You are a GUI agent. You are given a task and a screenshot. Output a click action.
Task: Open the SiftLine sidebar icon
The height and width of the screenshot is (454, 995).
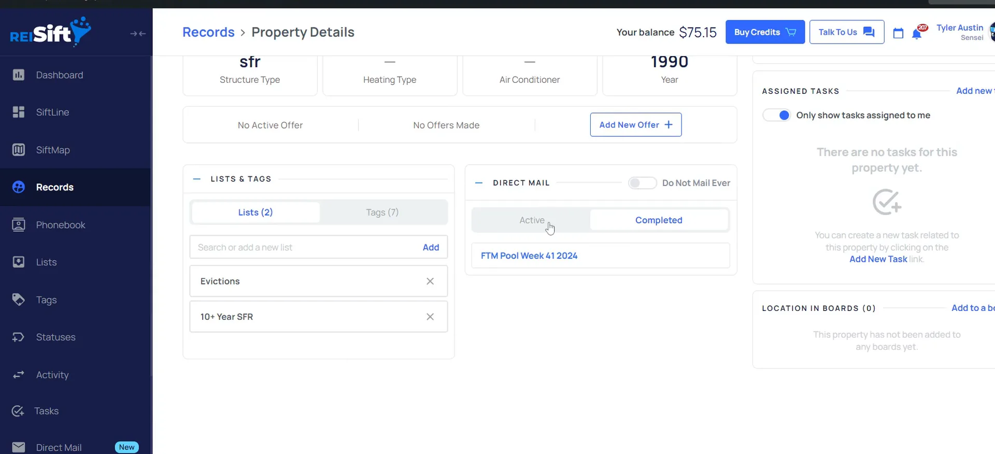point(19,112)
